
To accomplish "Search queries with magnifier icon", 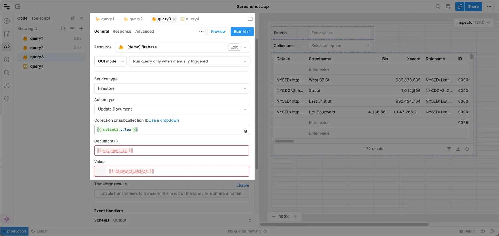I will (x=63, y=28).
